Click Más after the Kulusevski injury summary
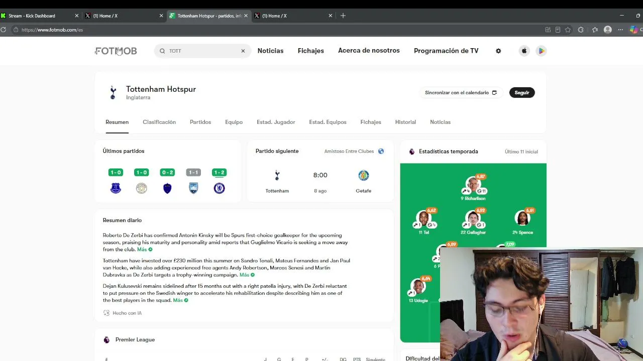Screen dimensions: 643x361 point(180,300)
